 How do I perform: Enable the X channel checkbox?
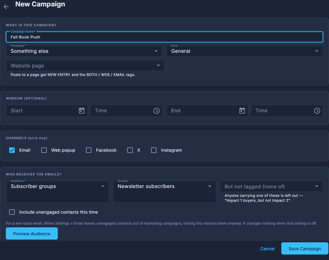click(x=130, y=150)
